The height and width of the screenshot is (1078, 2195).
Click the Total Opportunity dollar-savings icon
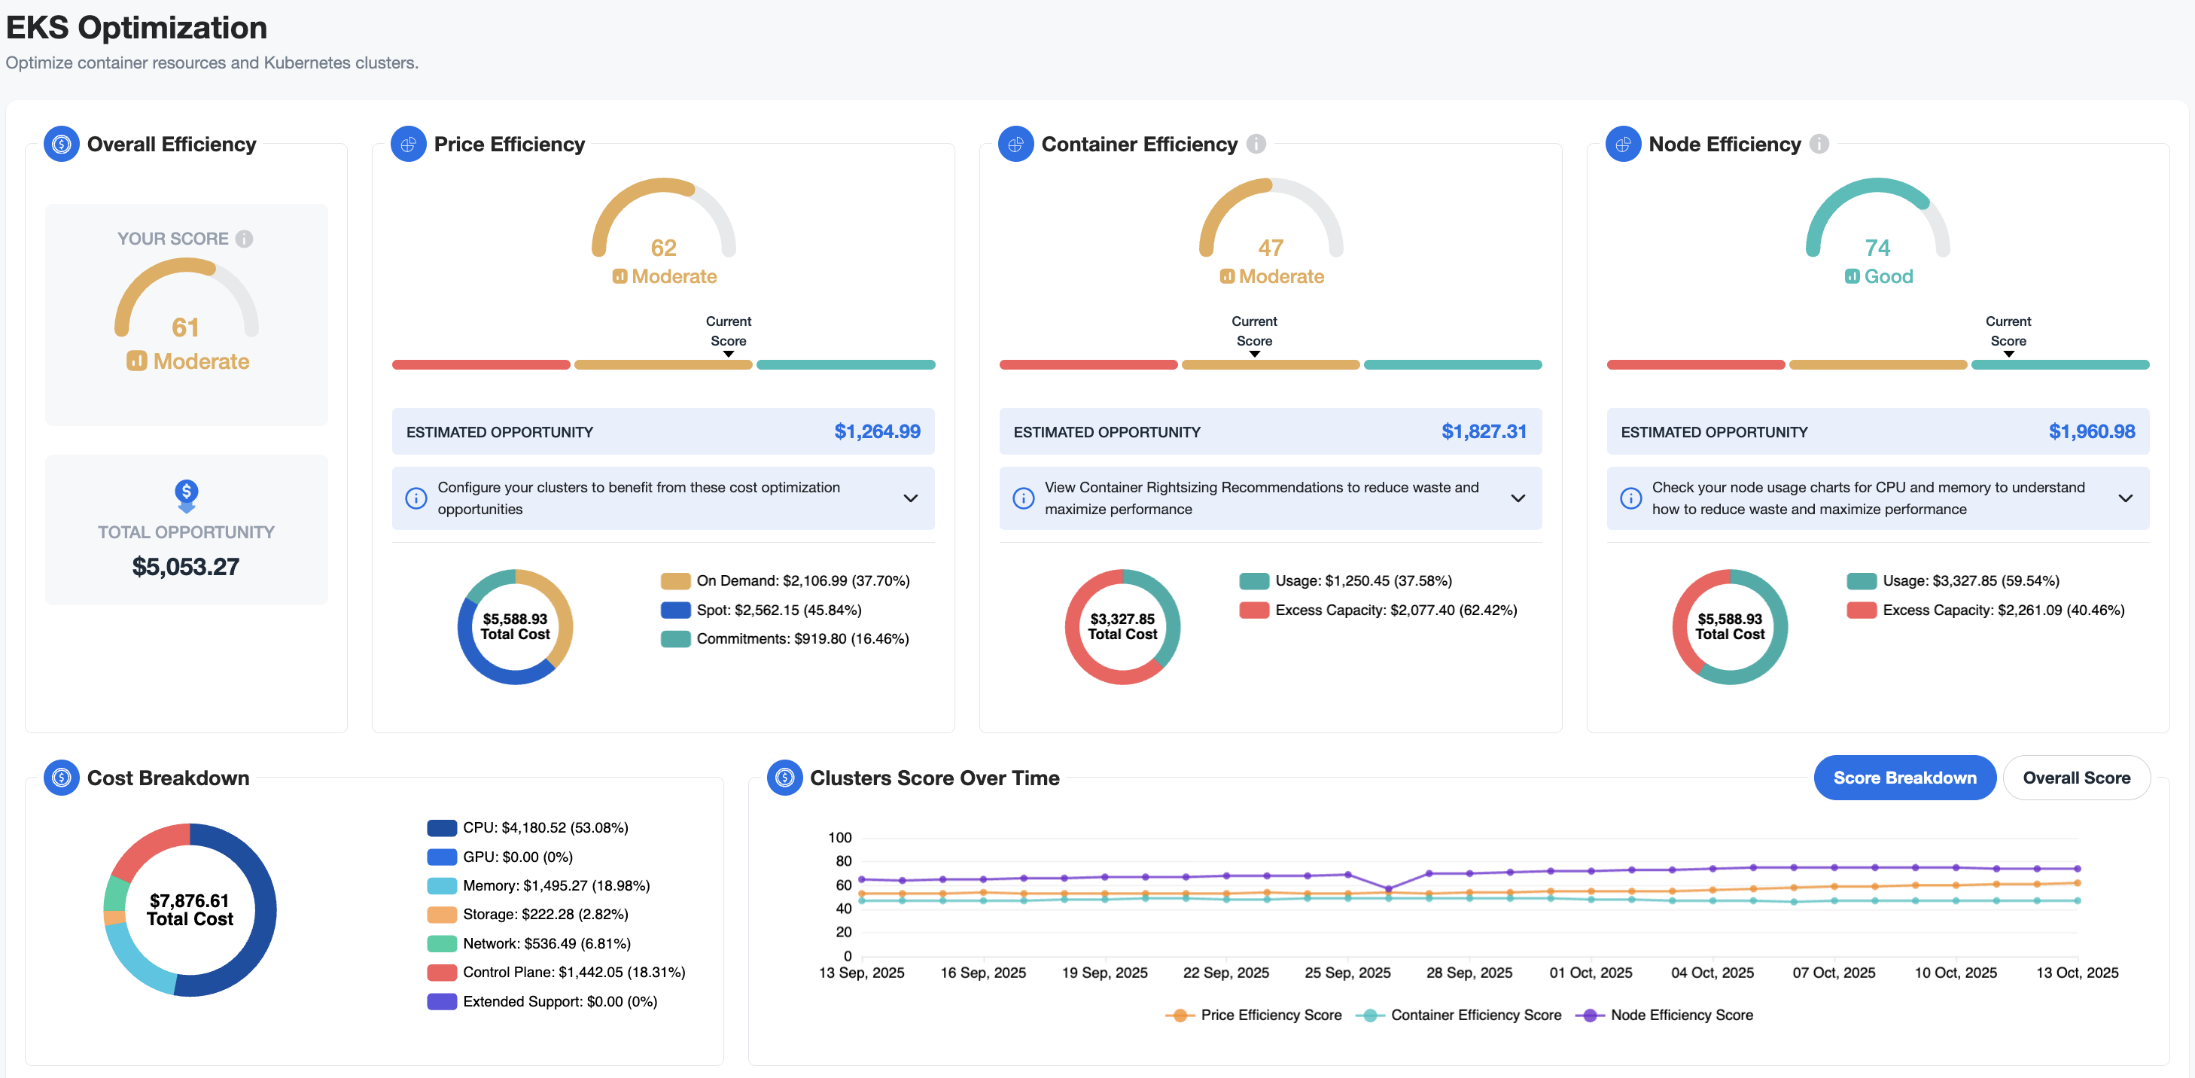[186, 495]
